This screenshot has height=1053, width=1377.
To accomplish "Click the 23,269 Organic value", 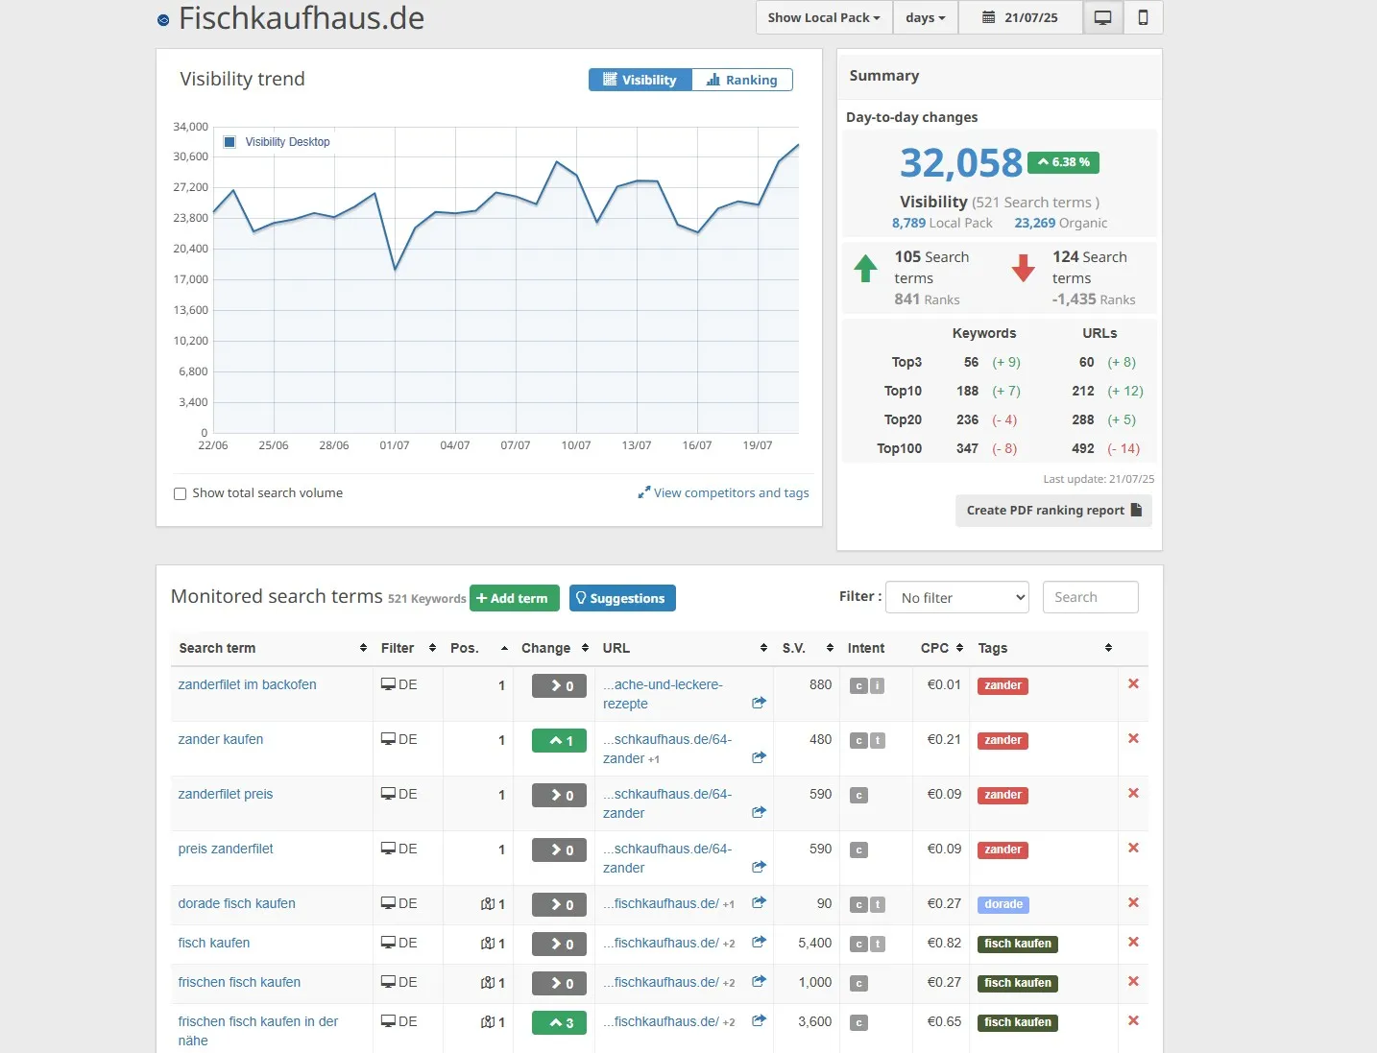I will [1035, 223].
